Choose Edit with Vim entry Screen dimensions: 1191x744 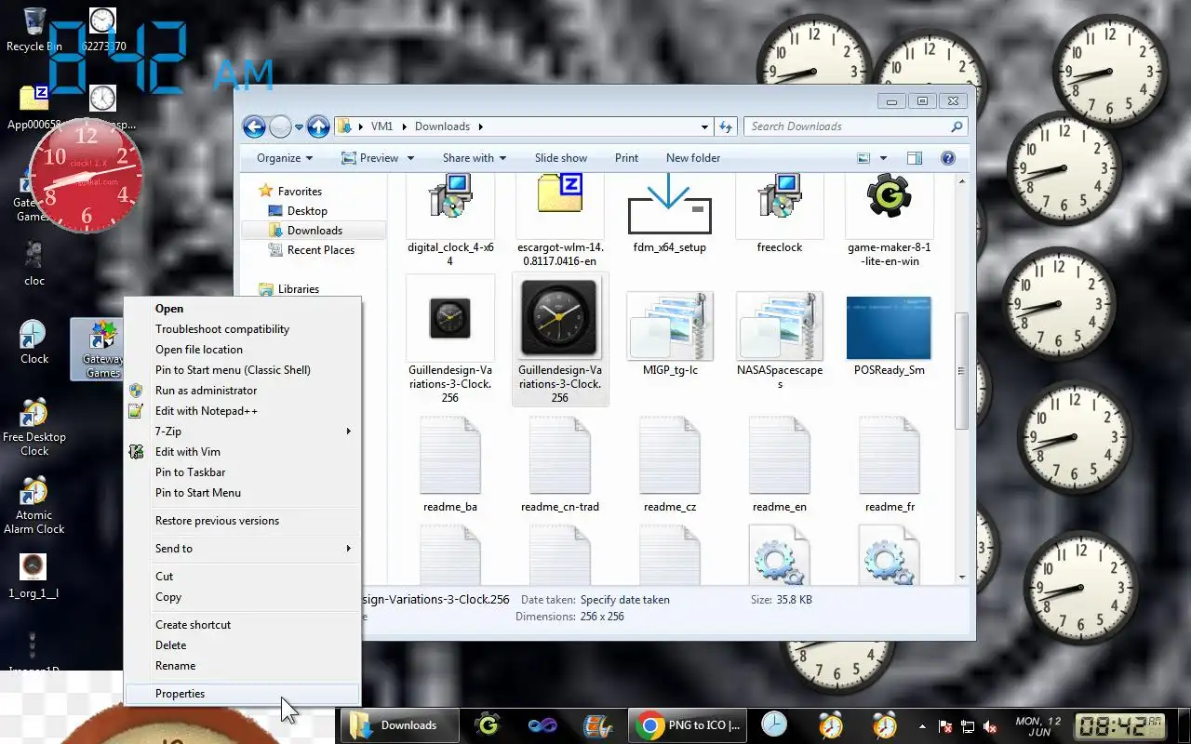click(243, 452)
